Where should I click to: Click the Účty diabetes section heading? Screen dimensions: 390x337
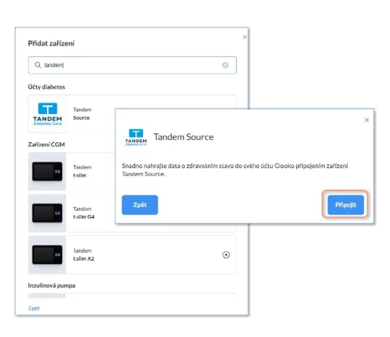[x=46, y=87]
